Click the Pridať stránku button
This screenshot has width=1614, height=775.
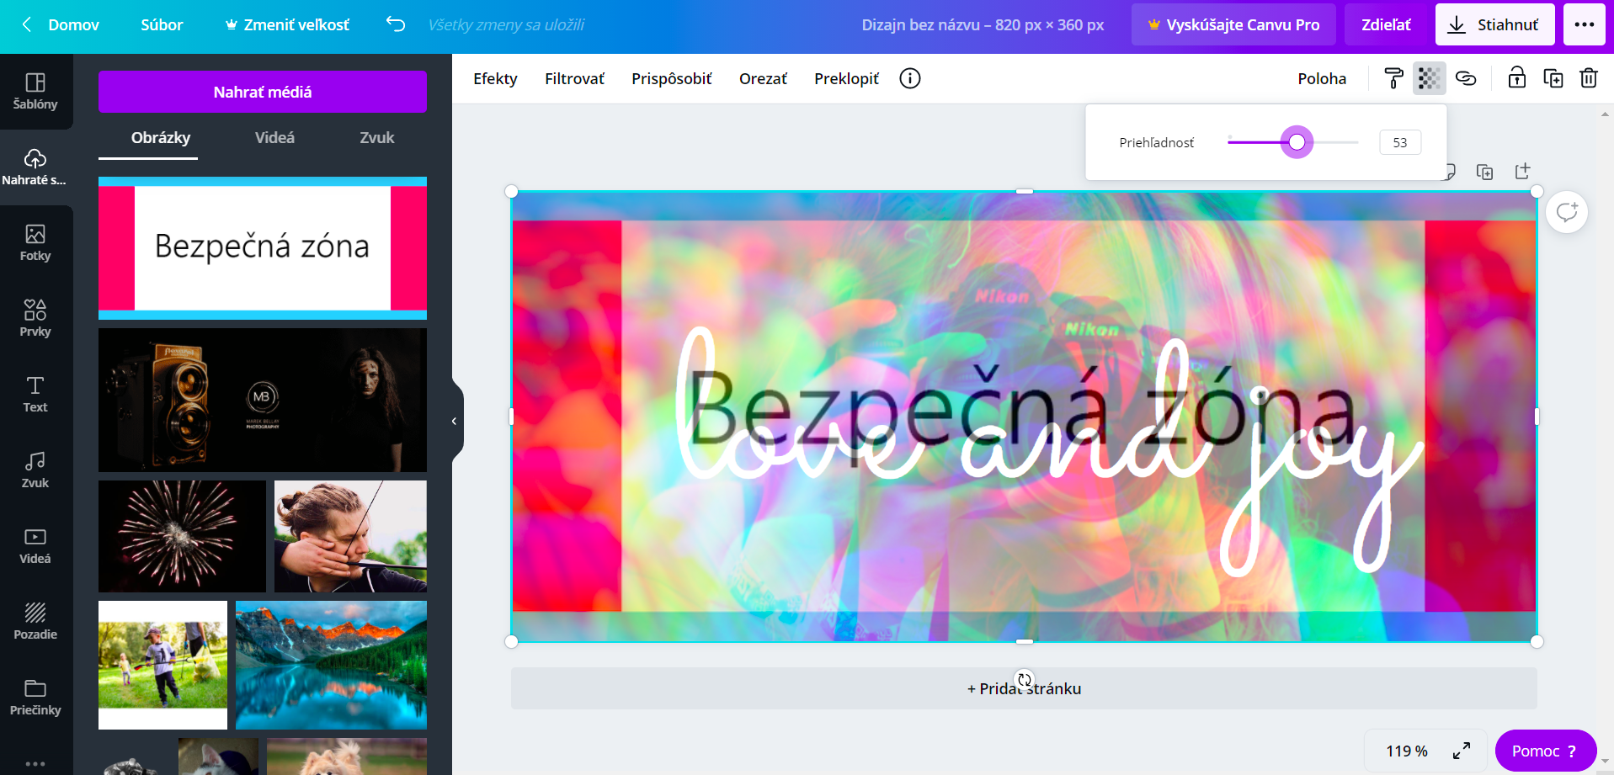click(x=1024, y=688)
